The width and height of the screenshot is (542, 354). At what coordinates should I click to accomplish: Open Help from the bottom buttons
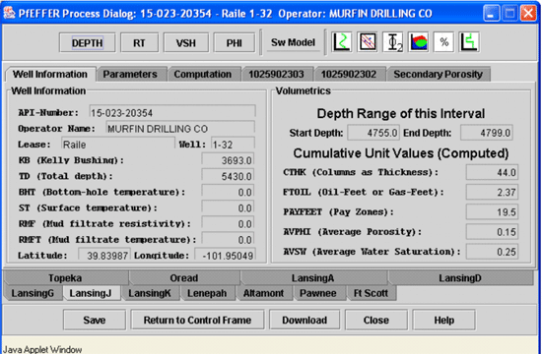tap(444, 320)
